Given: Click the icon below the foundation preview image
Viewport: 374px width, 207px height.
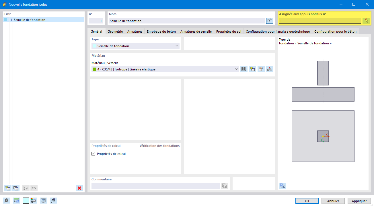Looking at the screenshot, I should coord(283,186).
